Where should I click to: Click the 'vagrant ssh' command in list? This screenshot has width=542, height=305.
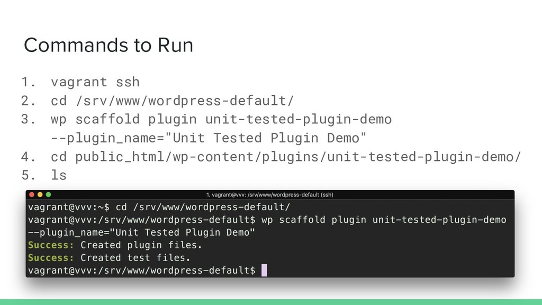[95, 82]
